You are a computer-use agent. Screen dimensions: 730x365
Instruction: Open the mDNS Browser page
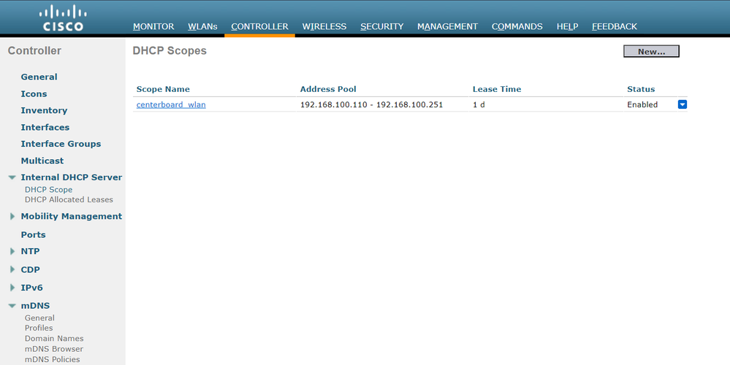[54, 349]
